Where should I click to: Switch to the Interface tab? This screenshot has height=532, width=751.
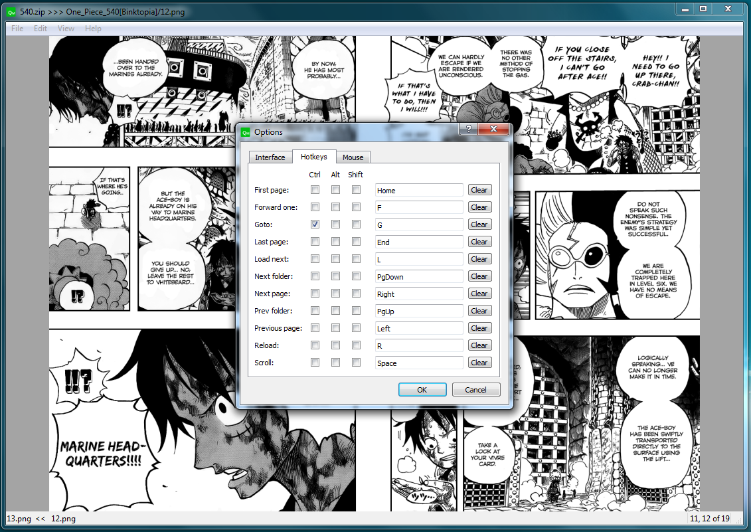tap(270, 157)
